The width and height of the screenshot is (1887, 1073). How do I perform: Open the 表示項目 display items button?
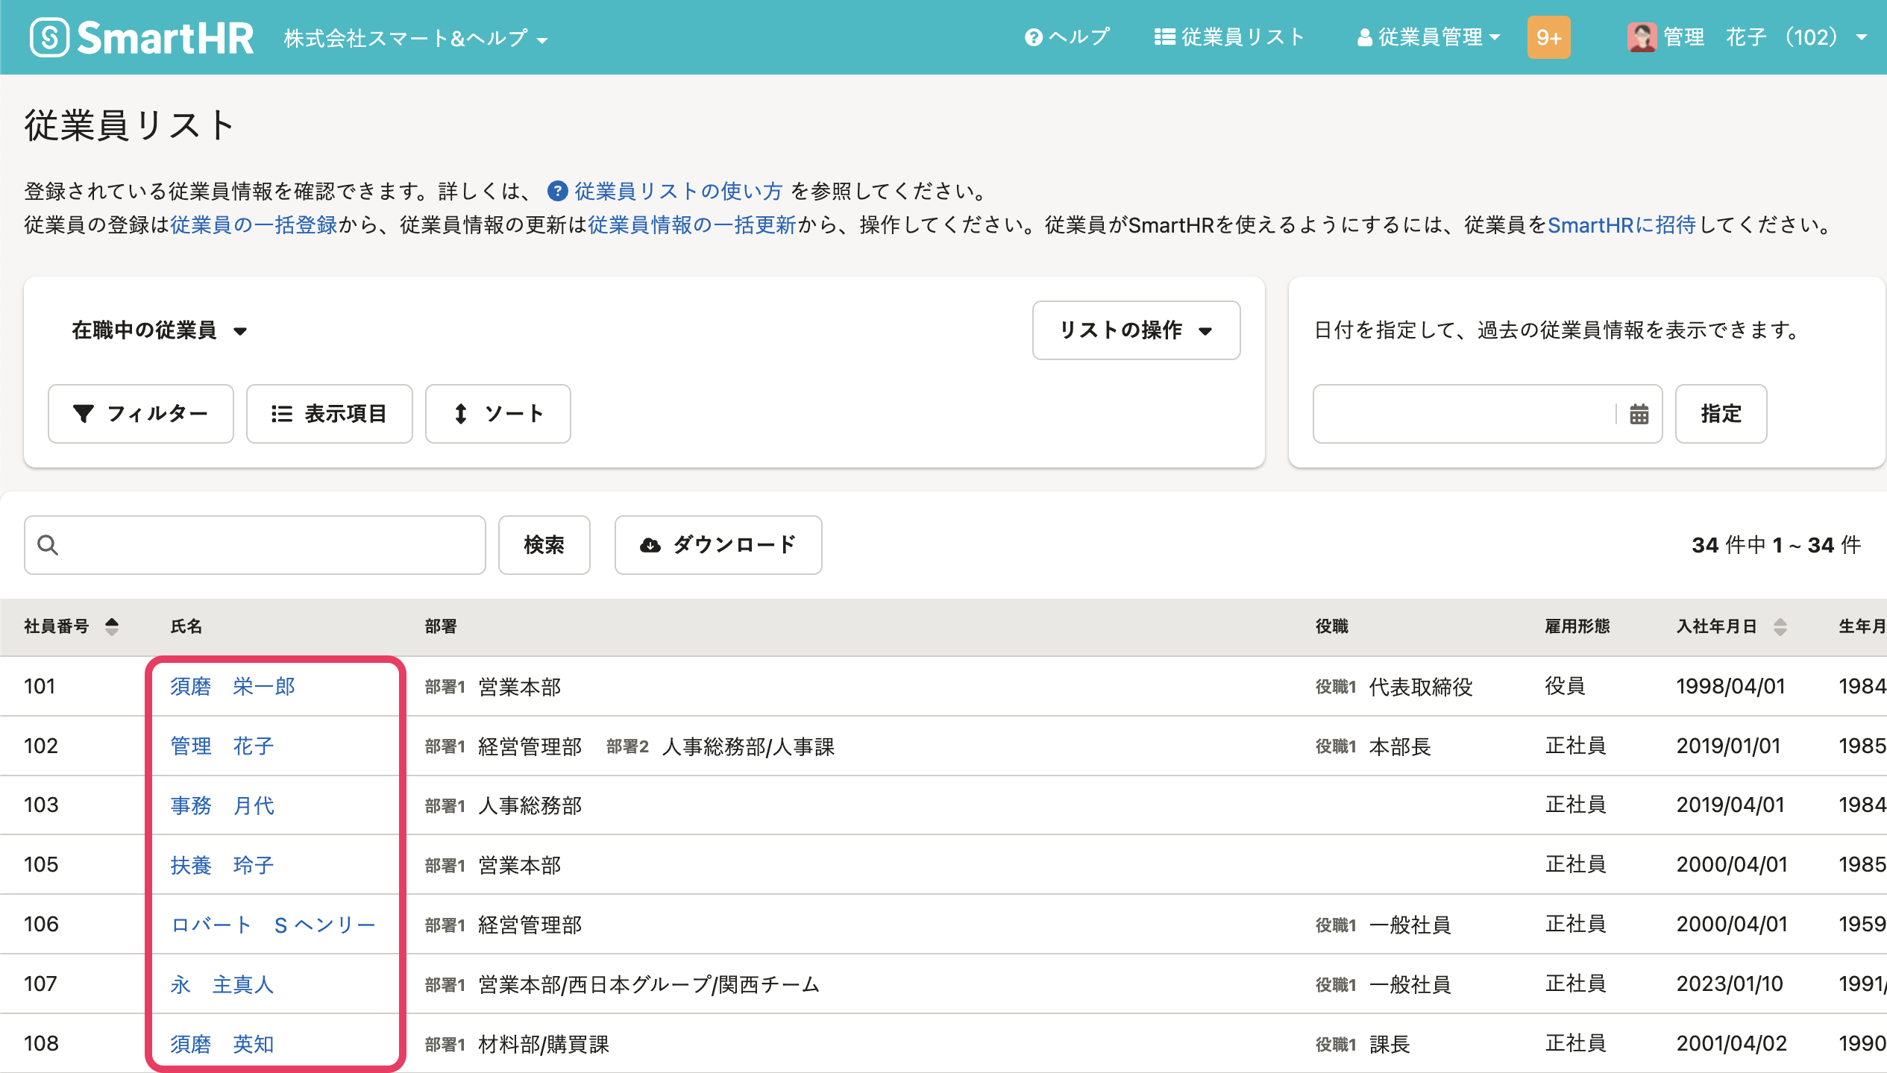tap(329, 414)
